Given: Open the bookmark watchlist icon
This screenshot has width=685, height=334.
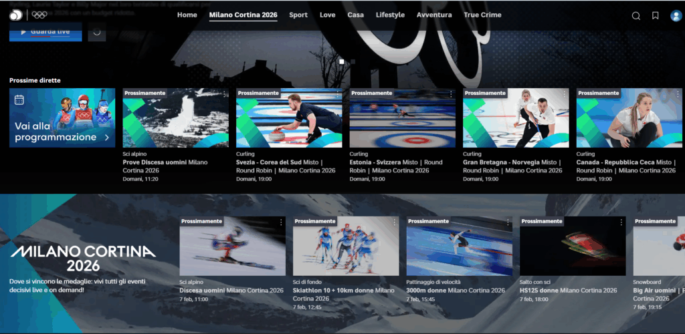Looking at the screenshot, I should (656, 15).
